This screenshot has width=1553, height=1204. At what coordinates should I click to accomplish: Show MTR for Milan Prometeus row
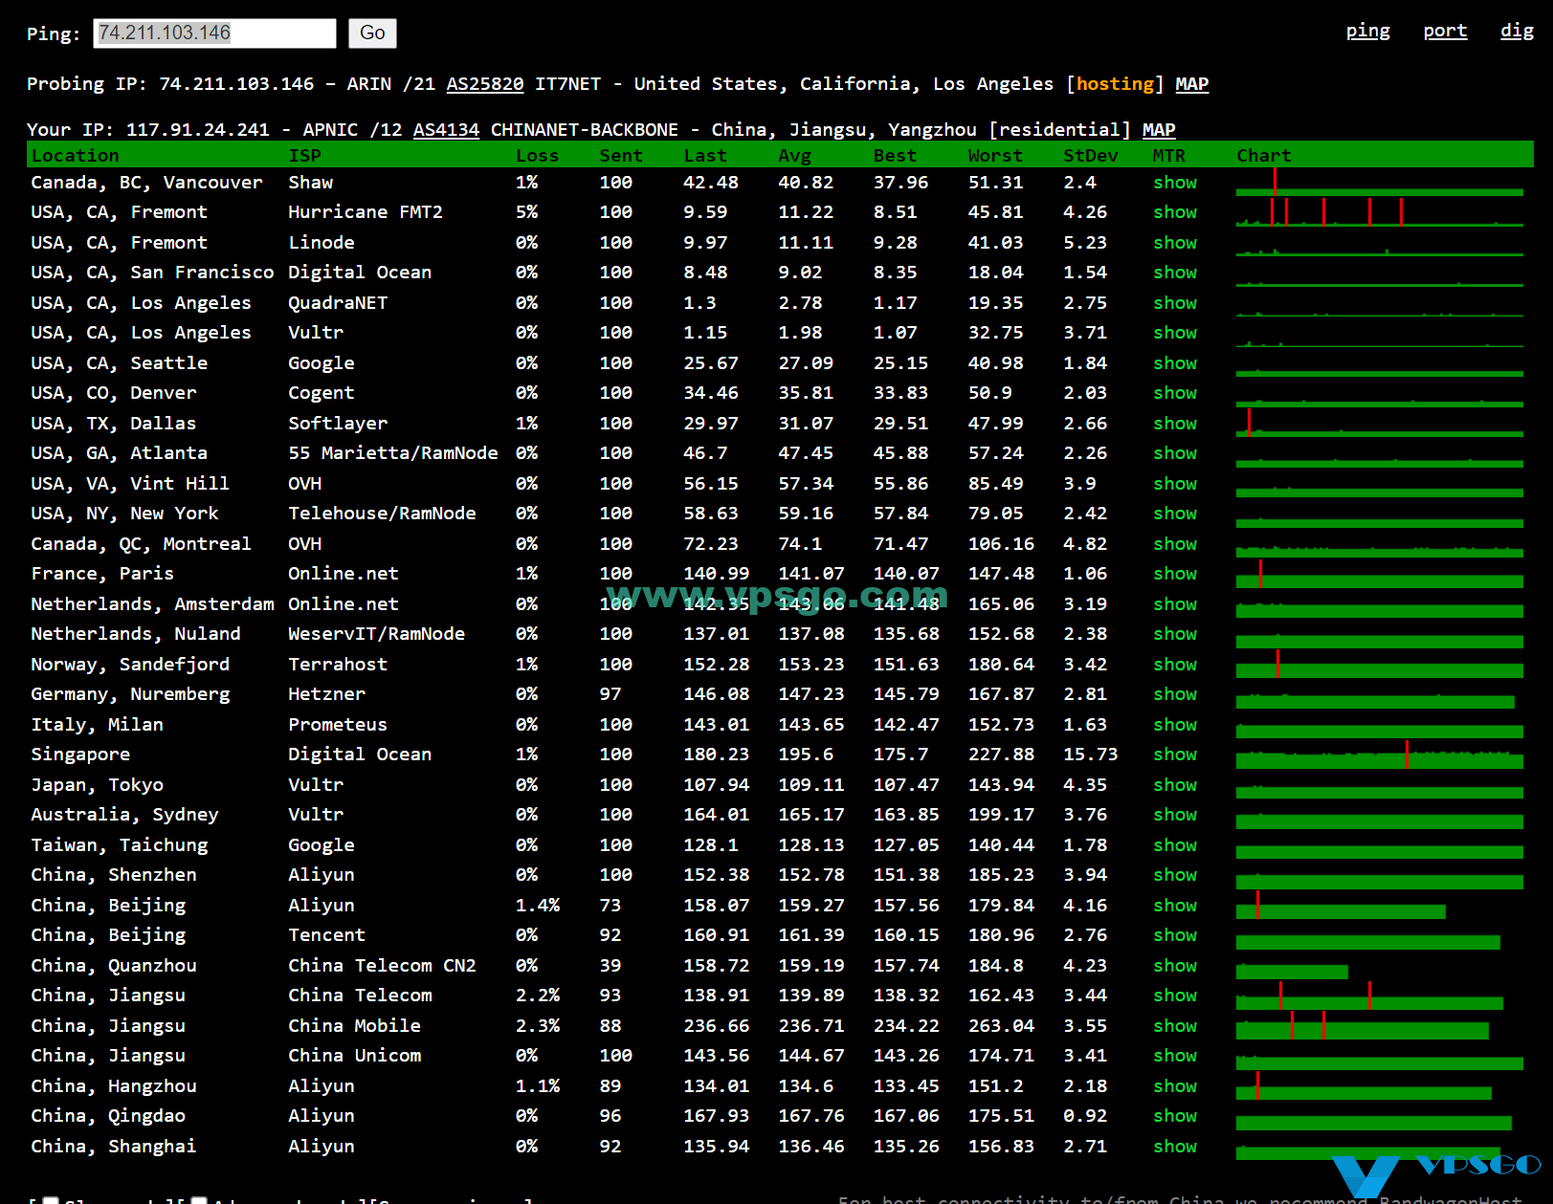point(1175,725)
